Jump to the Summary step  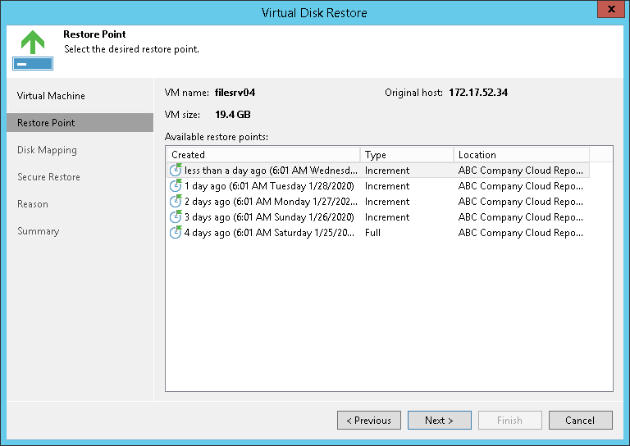point(39,231)
